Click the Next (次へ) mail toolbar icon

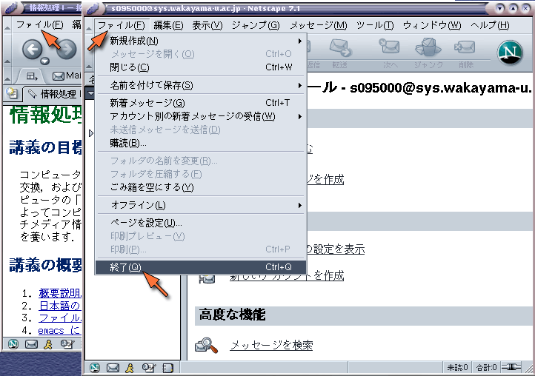pyautogui.click(x=389, y=47)
